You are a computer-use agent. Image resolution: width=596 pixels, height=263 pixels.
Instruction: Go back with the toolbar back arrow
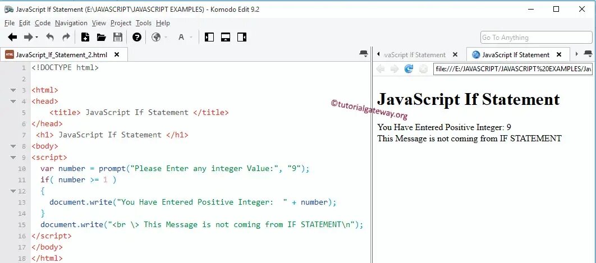point(12,37)
